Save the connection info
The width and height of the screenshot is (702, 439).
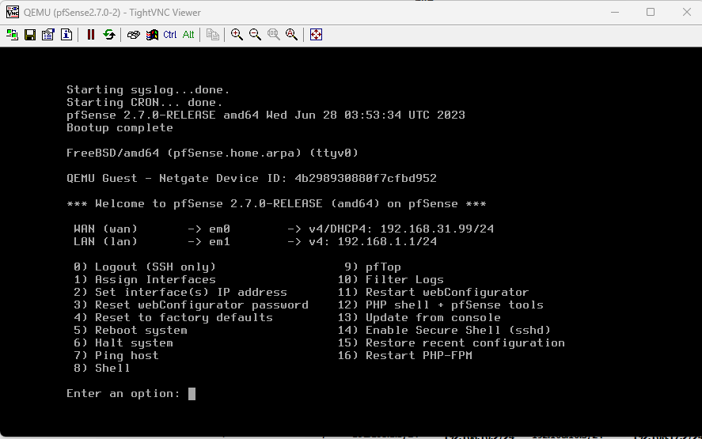30,35
